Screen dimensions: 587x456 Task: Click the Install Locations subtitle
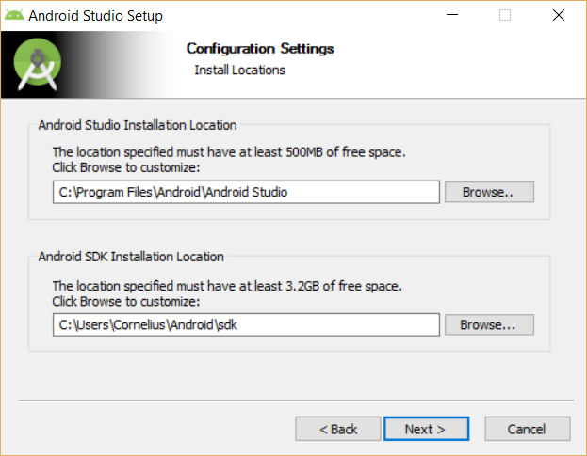pos(239,70)
